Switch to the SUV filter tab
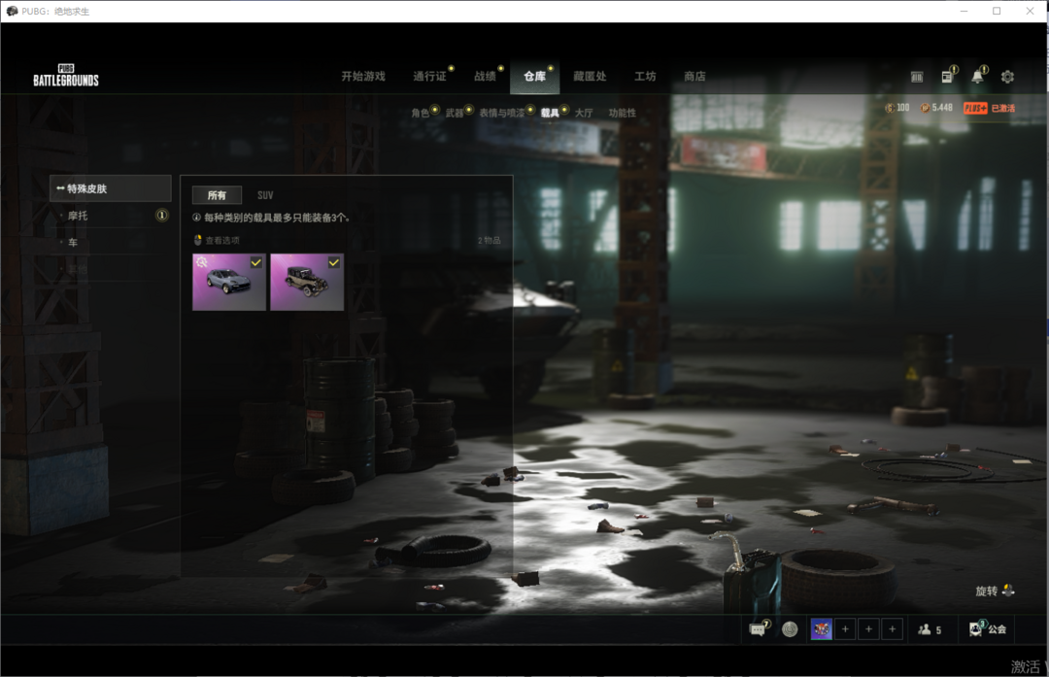 click(265, 195)
